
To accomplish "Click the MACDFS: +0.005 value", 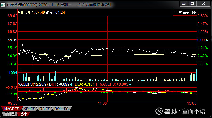I will (114, 84).
